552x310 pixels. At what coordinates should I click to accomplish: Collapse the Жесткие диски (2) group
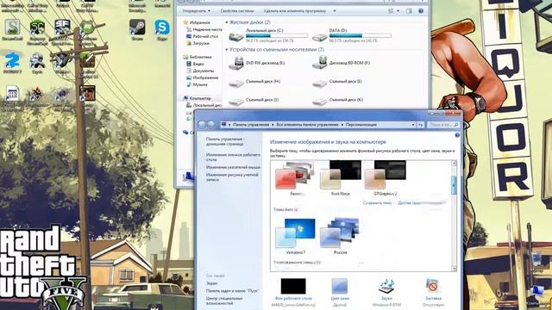(x=226, y=22)
